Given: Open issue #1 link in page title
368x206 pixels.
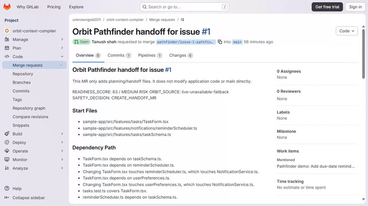Looking at the screenshot, I should (x=206, y=31).
